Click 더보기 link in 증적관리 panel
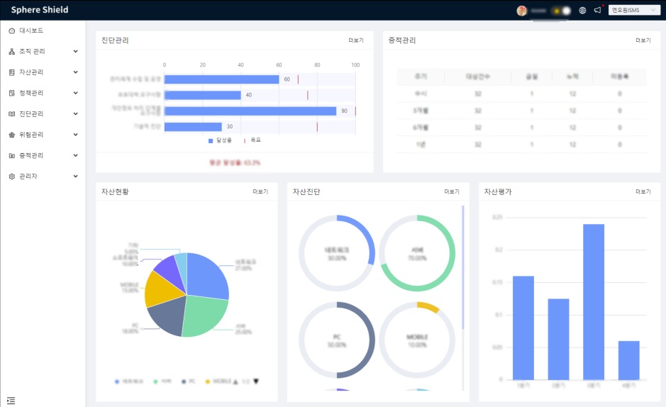666x407 pixels. [x=643, y=40]
